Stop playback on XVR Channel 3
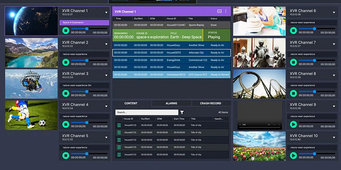 pyautogui.click(x=66, y=93)
